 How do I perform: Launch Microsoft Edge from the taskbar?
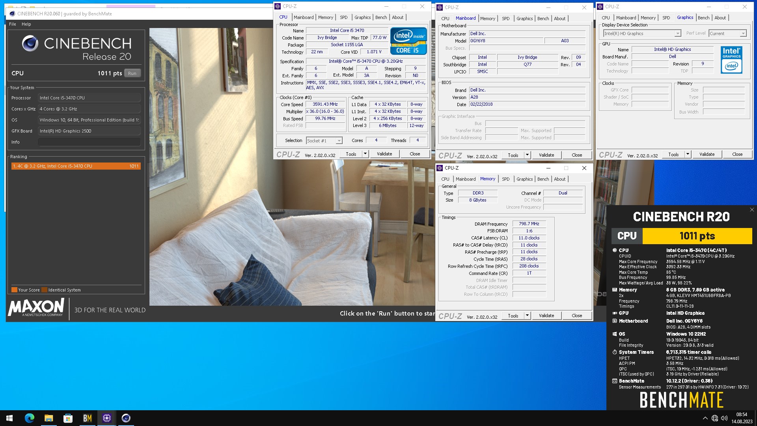pos(29,418)
